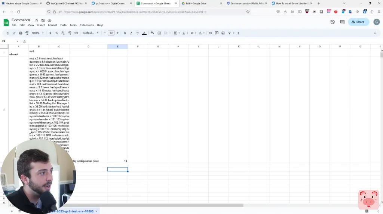383x214 pixels.
Task: Select column E header
Action: [117, 47]
